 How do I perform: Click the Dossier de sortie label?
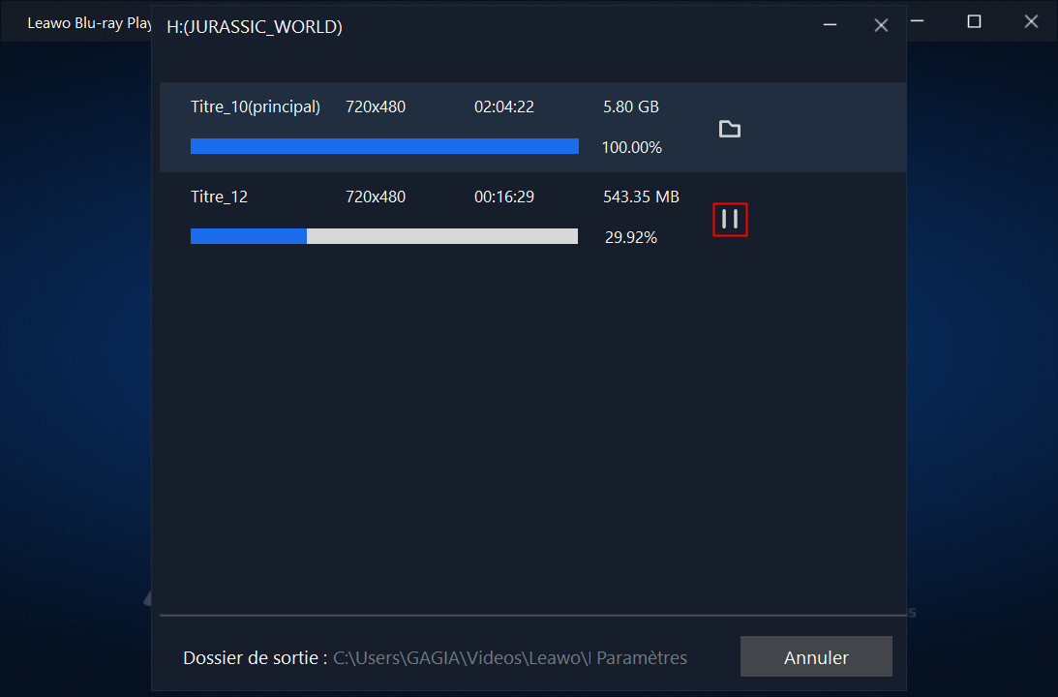(255, 657)
